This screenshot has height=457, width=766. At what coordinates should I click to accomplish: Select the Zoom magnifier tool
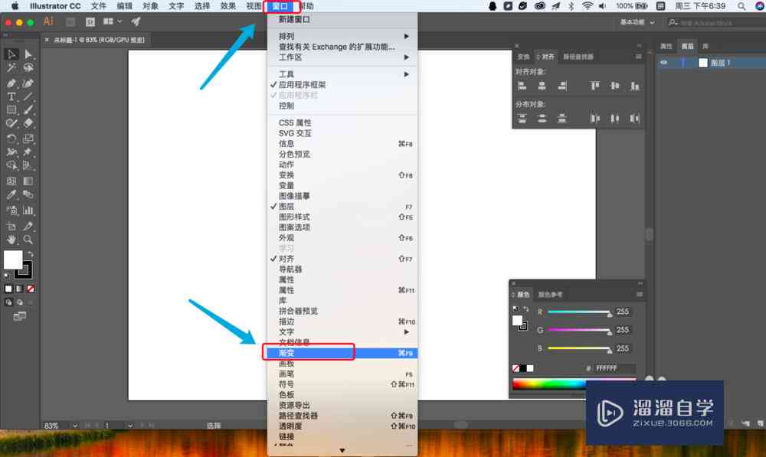pos(28,240)
